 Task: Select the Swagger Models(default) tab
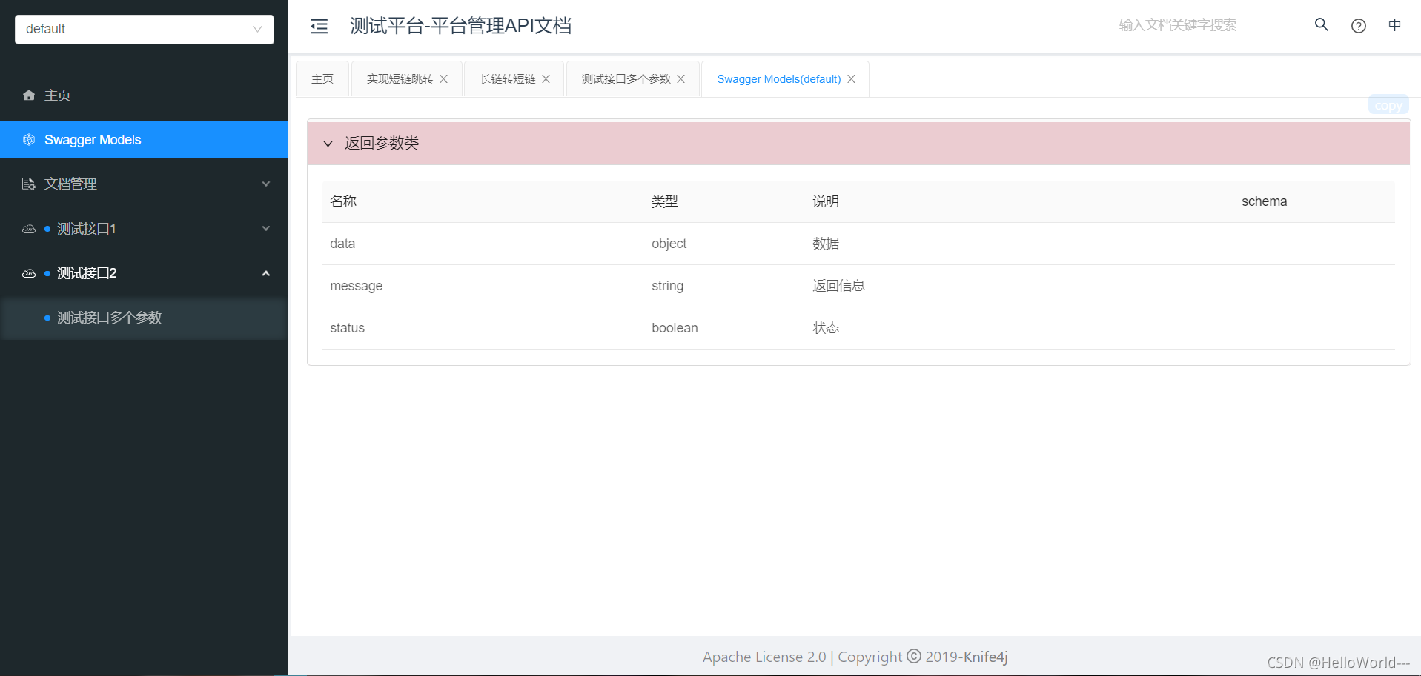[x=779, y=79]
